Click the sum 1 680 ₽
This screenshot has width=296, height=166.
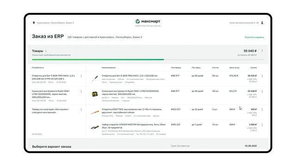click(253, 125)
